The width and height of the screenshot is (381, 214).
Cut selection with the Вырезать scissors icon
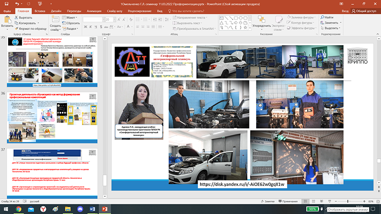pos(23,18)
